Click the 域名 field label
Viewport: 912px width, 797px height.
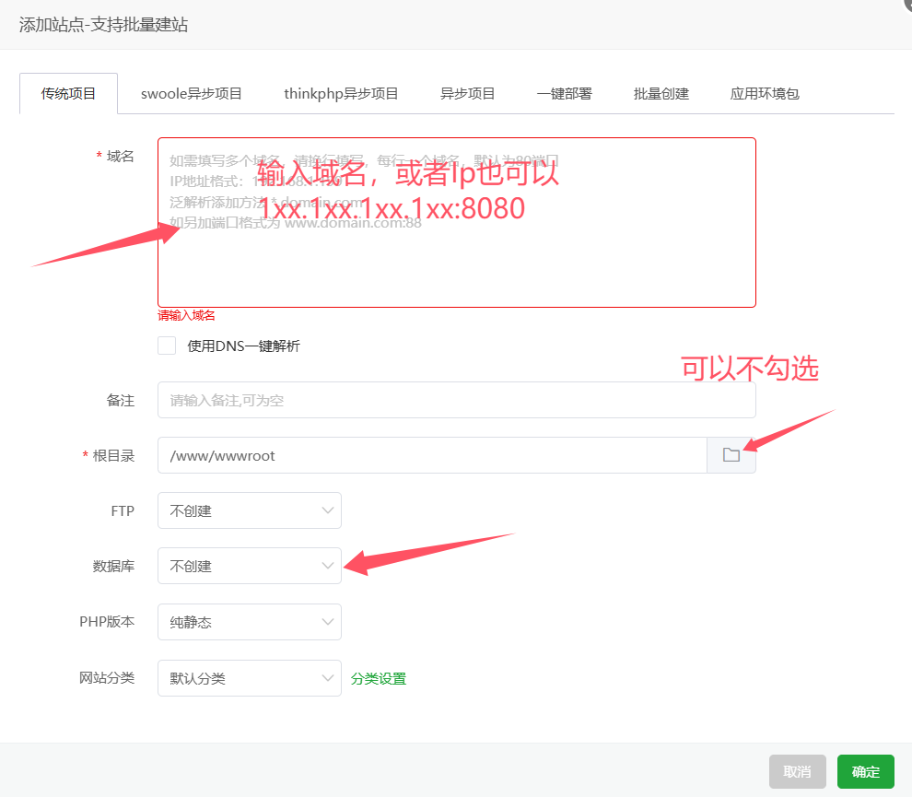click(121, 156)
